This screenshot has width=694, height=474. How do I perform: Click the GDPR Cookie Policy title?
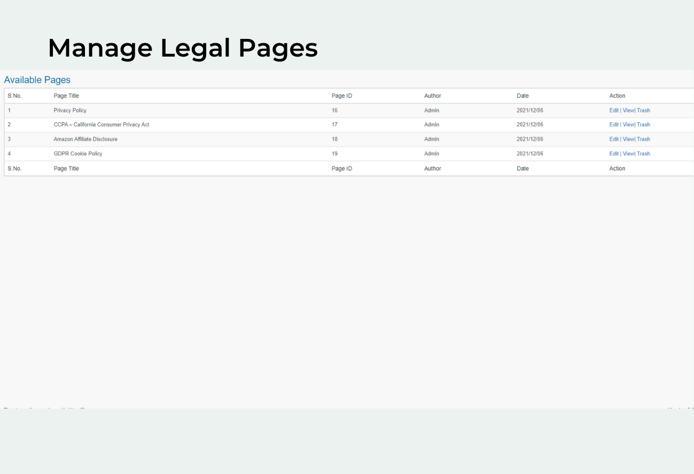(78, 153)
